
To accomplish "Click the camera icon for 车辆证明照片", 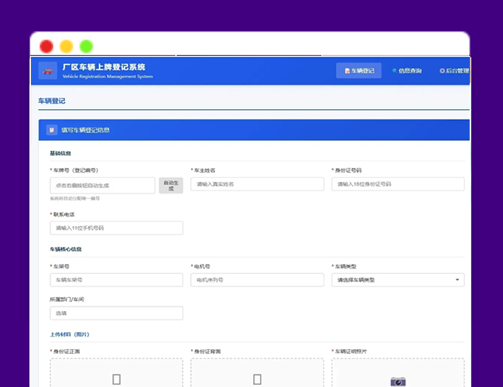I will pyautogui.click(x=398, y=382).
